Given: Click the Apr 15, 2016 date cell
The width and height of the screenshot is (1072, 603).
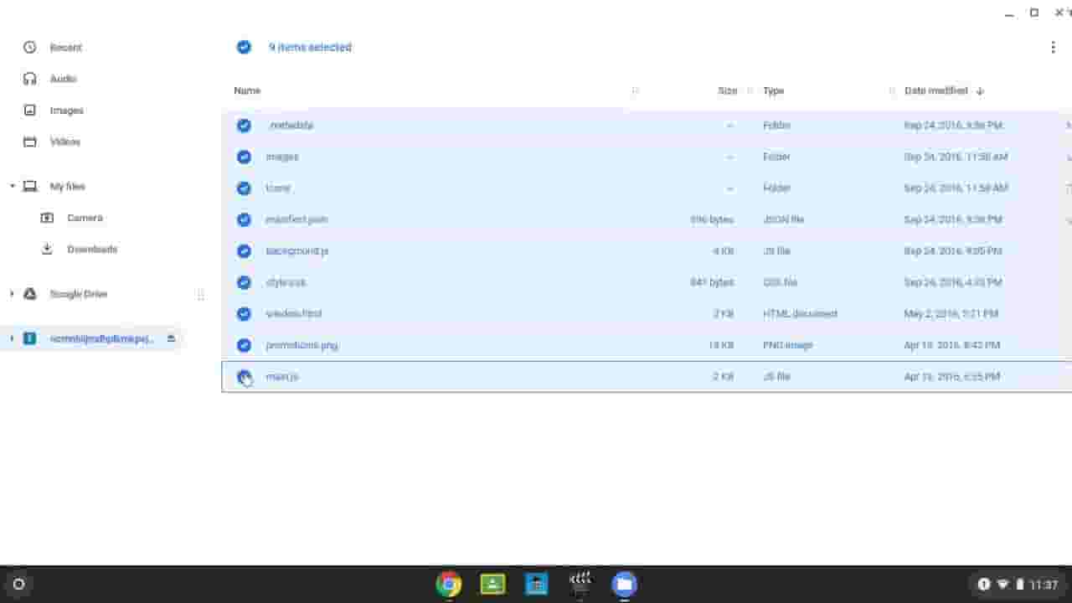Looking at the screenshot, I should coord(952,377).
